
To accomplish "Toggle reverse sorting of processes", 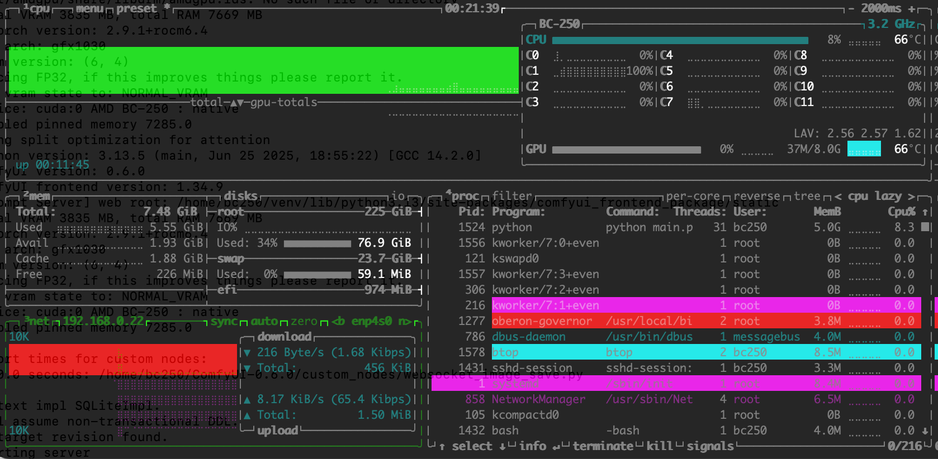I will pyautogui.click(x=756, y=196).
